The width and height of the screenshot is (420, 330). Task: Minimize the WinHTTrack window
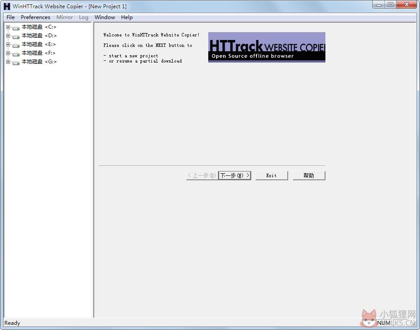pos(379,4)
